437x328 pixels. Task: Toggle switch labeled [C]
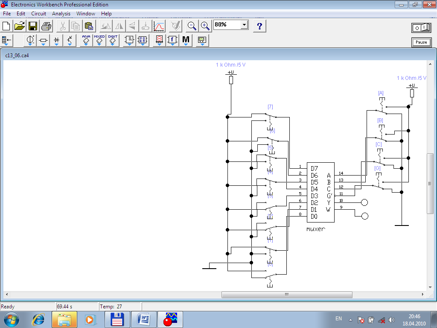click(x=380, y=158)
